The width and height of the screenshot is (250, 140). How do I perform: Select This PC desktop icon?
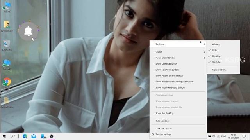[x=7, y=7]
